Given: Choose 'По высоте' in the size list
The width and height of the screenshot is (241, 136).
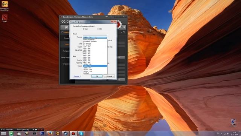Looking at the screenshot, I should (x=95, y=45).
